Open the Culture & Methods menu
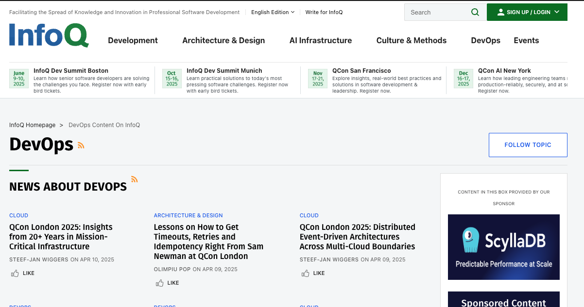 412,40
